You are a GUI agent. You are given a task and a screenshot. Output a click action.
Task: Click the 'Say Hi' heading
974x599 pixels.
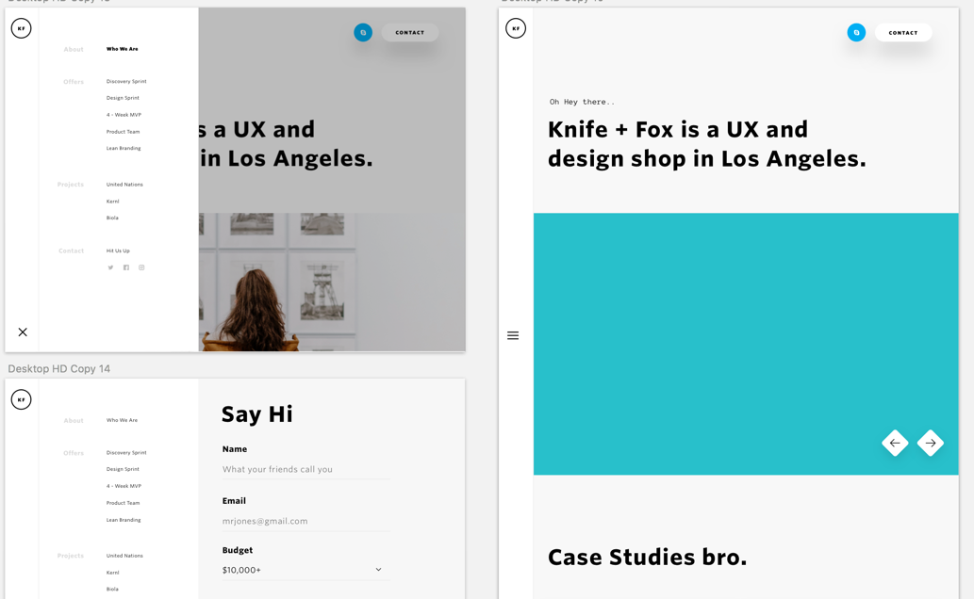[x=257, y=414]
